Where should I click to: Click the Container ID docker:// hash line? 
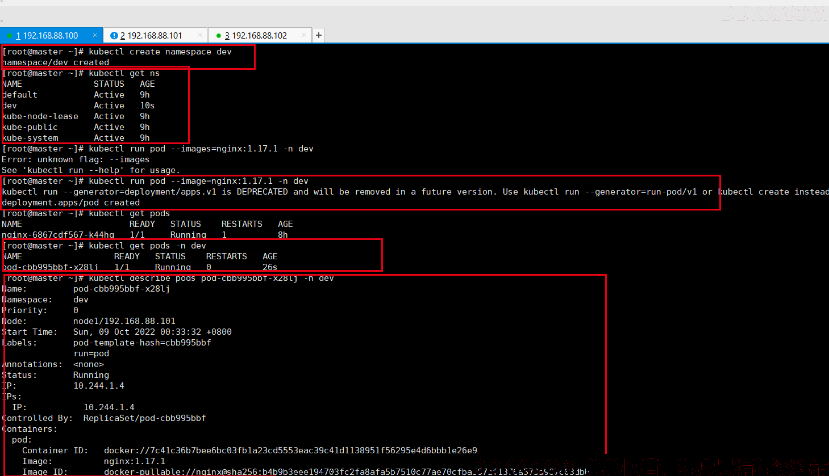pos(249,450)
